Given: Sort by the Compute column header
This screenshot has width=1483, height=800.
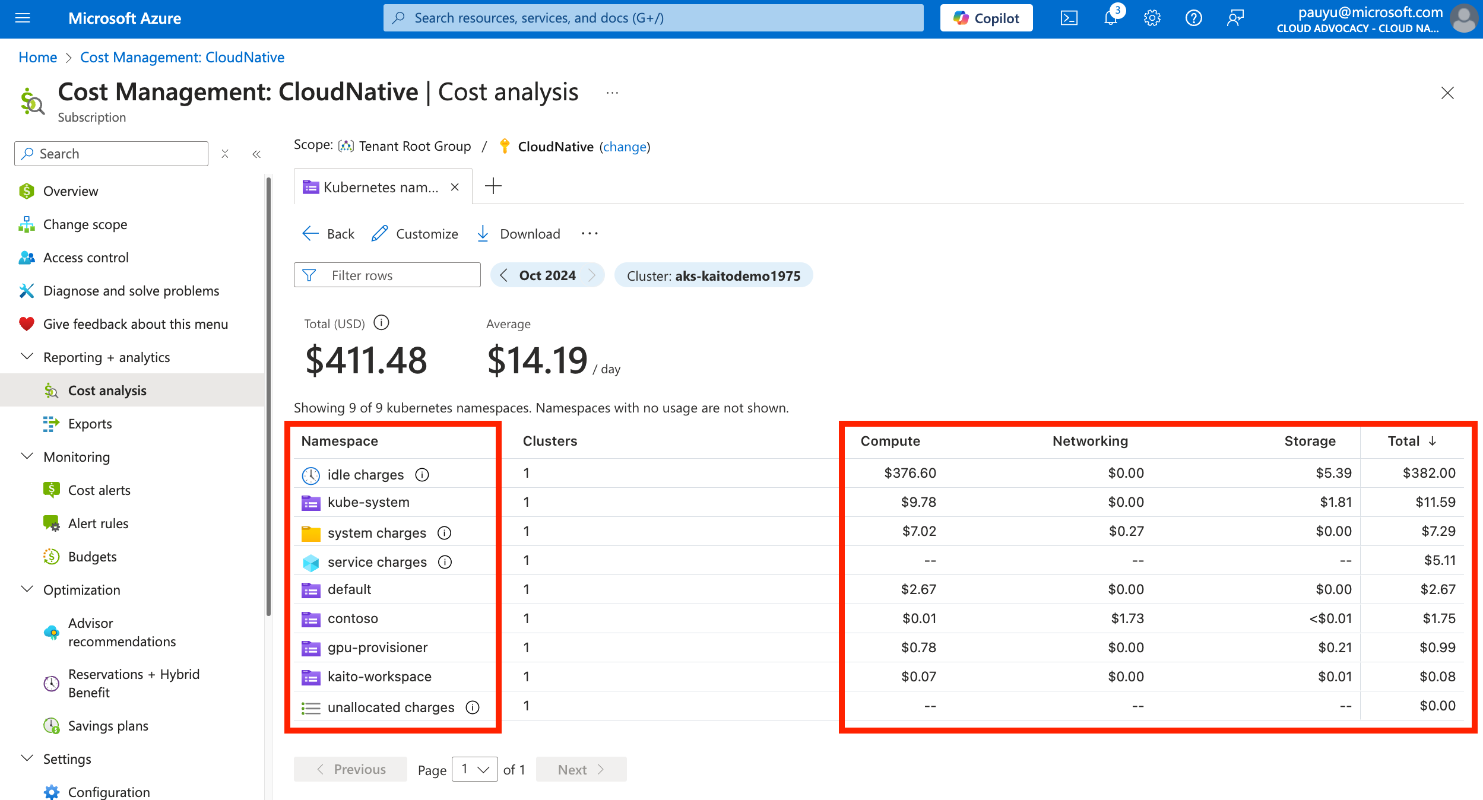Looking at the screenshot, I should tap(890, 441).
